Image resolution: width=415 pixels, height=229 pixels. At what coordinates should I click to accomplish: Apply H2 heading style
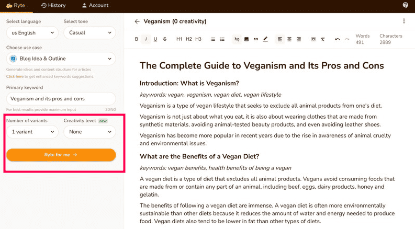[189, 39]
